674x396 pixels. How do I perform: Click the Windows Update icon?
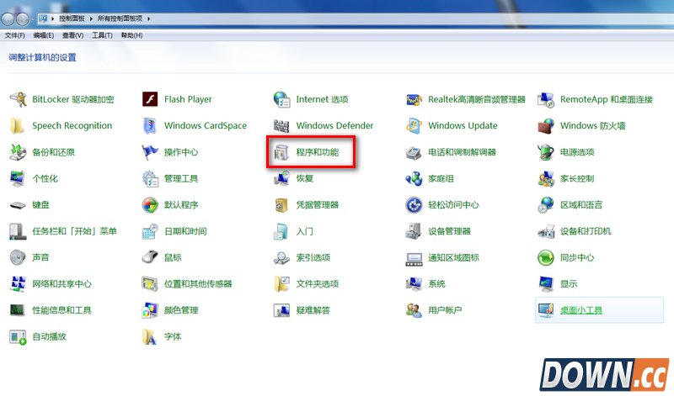414,125
